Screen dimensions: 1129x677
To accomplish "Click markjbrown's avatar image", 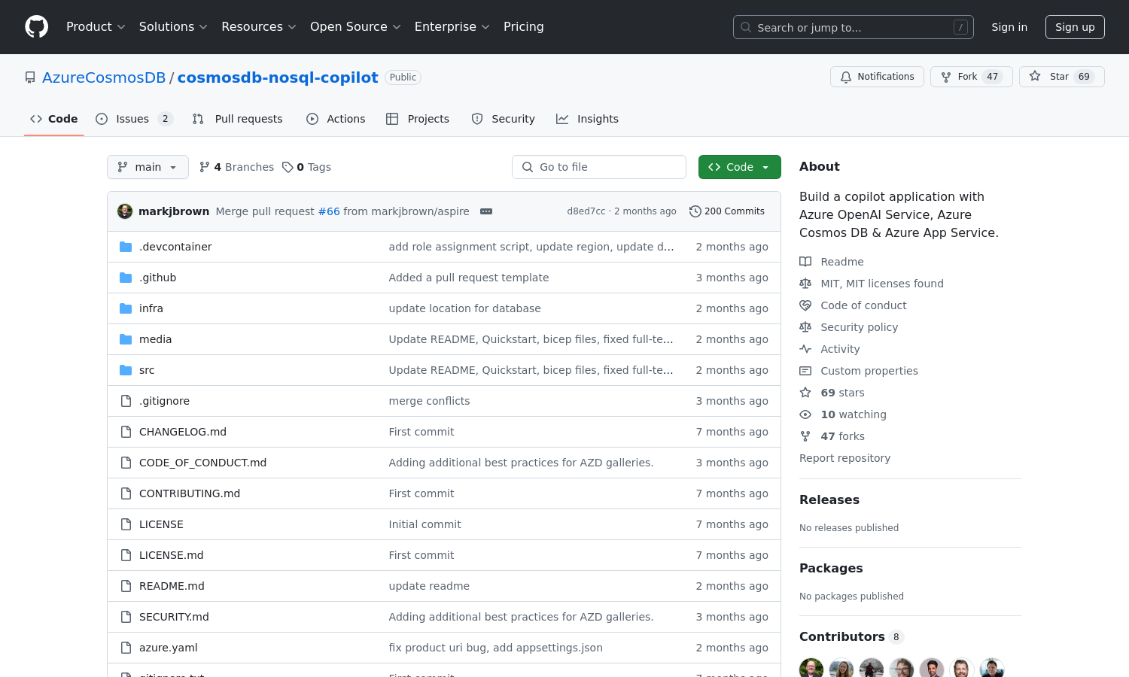I will click(125, 211).
